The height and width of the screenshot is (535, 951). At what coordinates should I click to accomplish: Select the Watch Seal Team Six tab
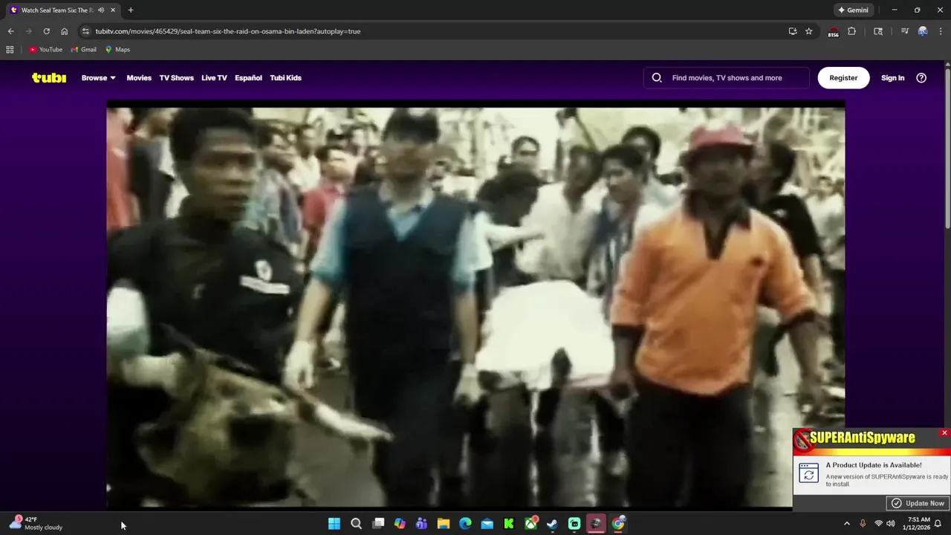click(x=56, y=10)
